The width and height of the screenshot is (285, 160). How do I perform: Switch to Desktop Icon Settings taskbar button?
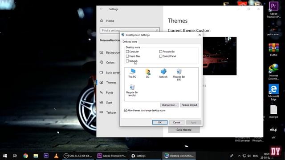tap(179, 156)
